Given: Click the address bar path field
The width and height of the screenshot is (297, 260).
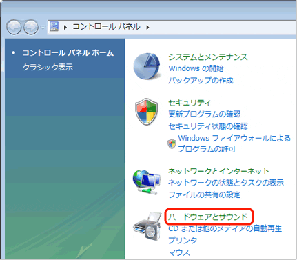Looking at the screenshot, I should (172, 27).
